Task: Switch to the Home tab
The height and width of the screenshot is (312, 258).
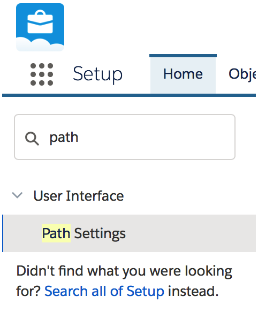Action: [x=183, y=74]
